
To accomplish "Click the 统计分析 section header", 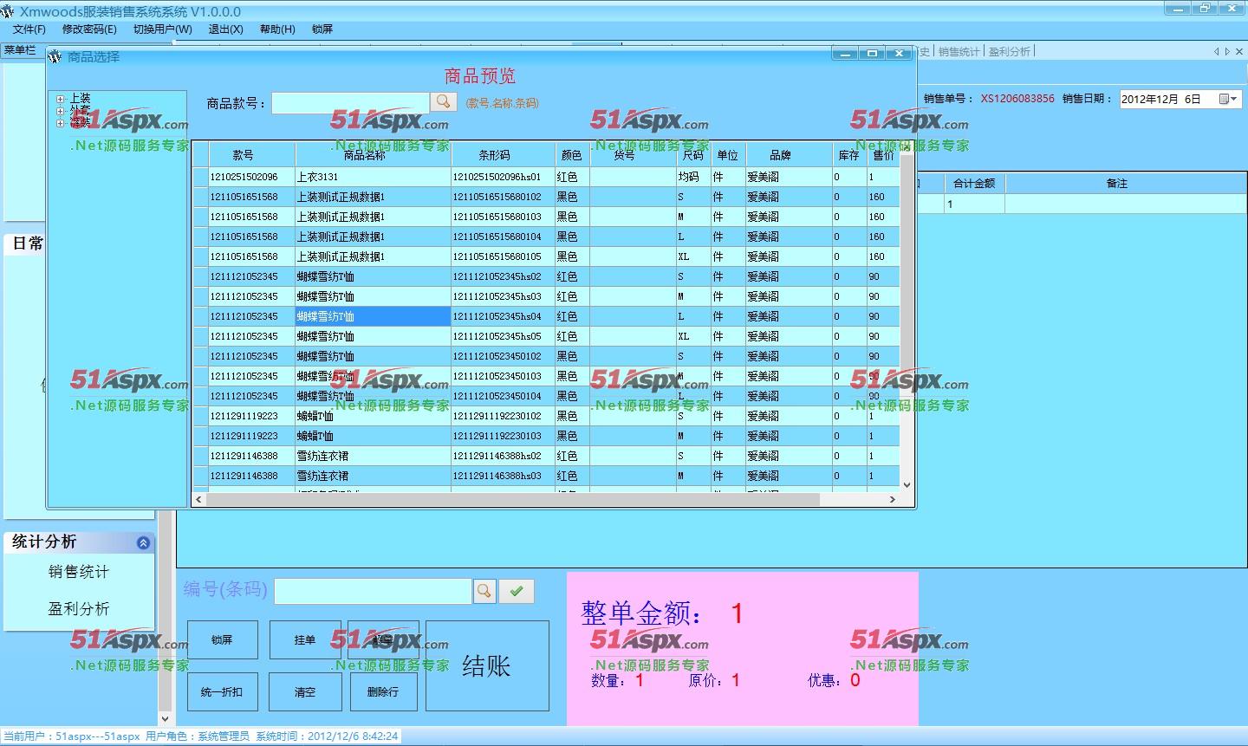I will coord(79,542).
